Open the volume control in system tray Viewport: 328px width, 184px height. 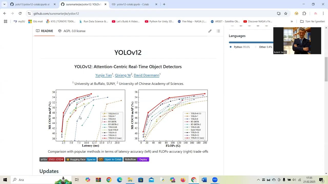[294, 180]
